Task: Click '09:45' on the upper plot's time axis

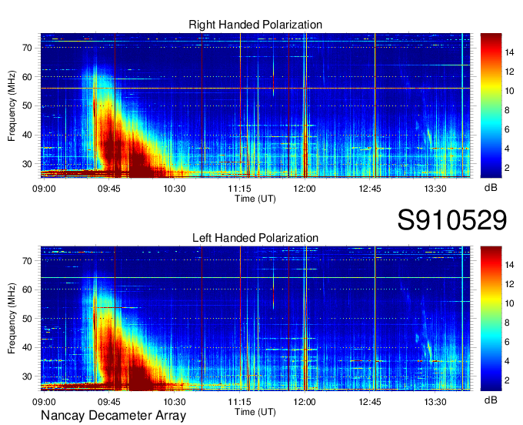Action: pyautogui.click(x=108, y=189)
